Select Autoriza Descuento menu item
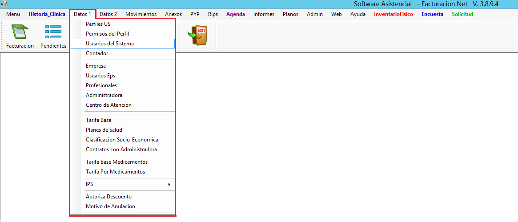The width and height of the screenshot is (518, 222). (108, 197)
